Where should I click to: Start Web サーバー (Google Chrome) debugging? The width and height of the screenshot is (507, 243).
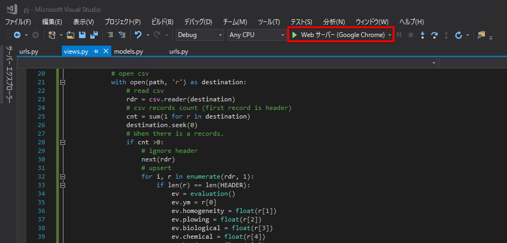(339, 35)
